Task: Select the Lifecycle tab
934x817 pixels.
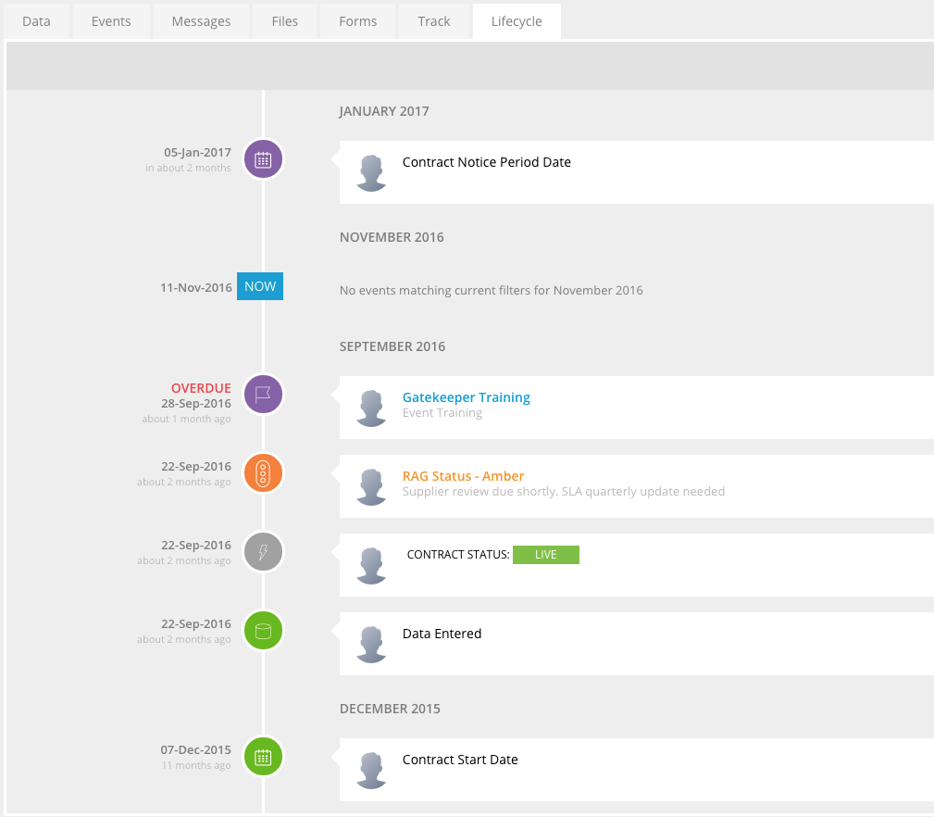Action: [517, 21]
